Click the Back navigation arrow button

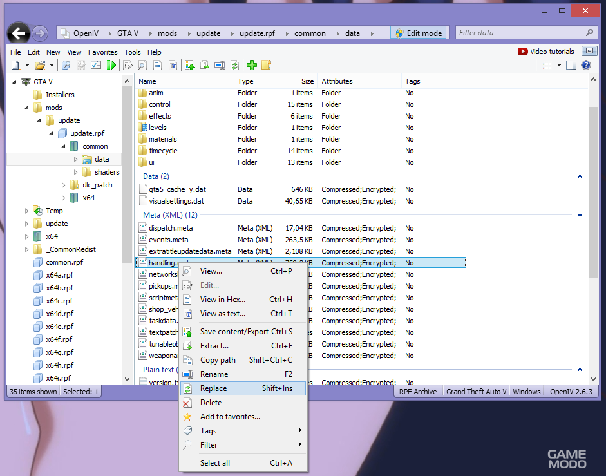coord(19,33)
